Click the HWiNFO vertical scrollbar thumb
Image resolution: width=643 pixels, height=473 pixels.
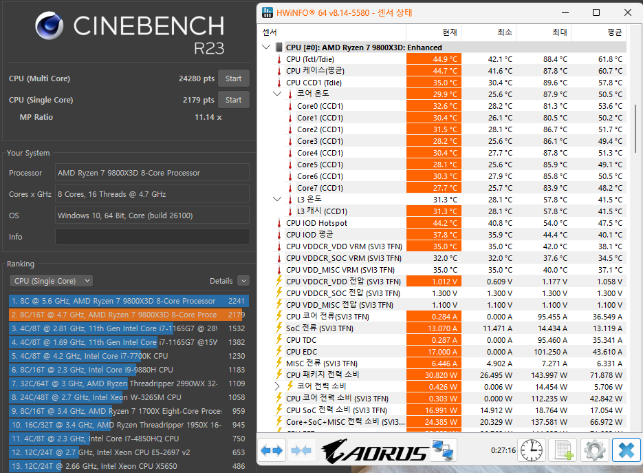coord(635,129)
